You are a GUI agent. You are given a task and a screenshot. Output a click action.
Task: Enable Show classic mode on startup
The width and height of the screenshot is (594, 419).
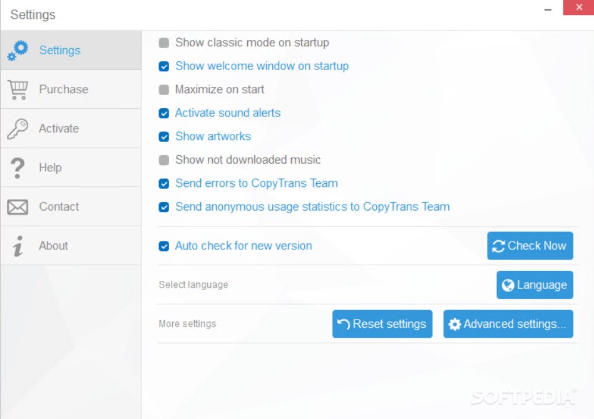coord(163,43)
